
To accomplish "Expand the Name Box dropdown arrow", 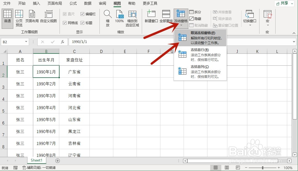I will [x=26, y=42].
